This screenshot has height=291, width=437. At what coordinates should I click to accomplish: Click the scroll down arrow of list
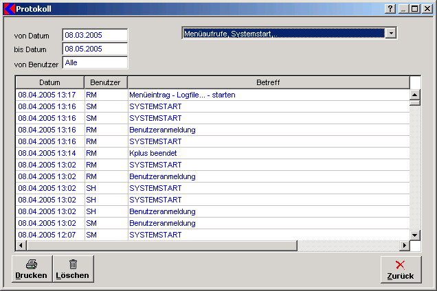point(415,235)
